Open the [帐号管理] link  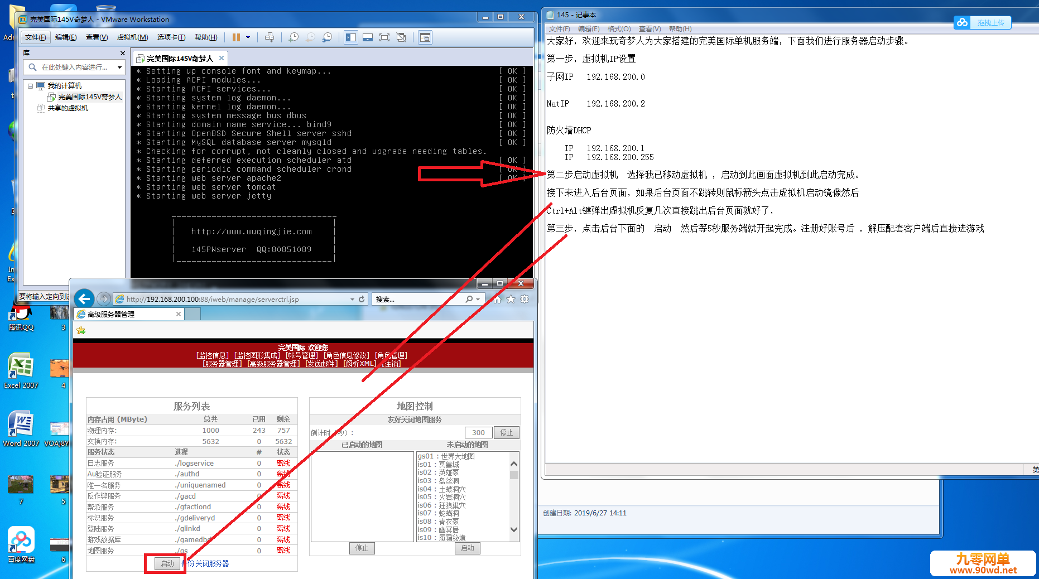click(x=302, y=355)
